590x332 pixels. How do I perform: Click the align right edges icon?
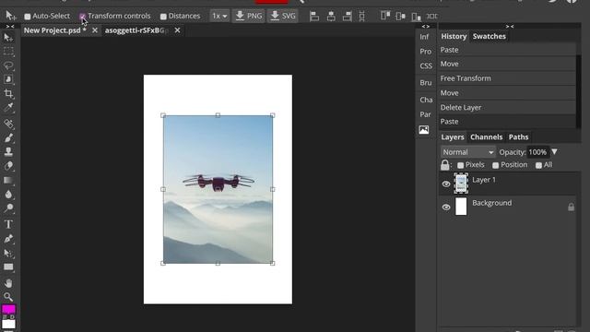click(x=347, y=17)
